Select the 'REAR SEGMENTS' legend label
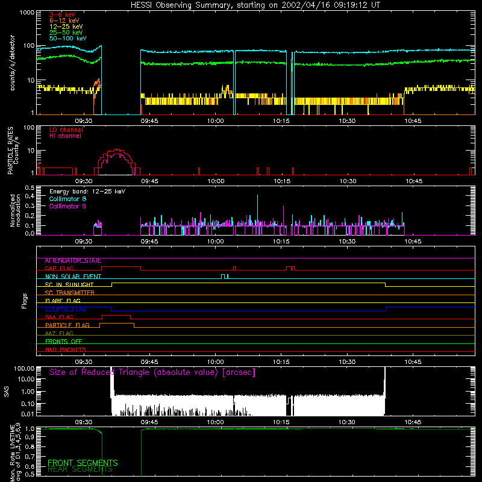Image resolution: width=482 pixels, height=482 pixels. pos(80,469)
